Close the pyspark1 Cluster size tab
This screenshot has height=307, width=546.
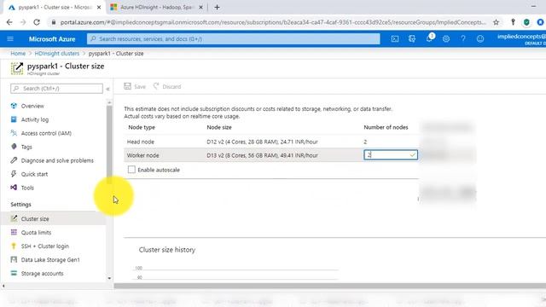pyautogui.click(x=99, y=7)
